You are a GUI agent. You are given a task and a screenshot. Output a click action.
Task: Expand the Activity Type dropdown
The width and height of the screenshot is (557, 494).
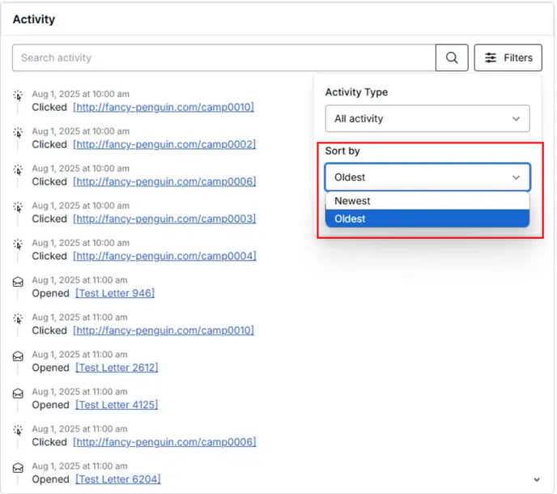tap(427, 119)
